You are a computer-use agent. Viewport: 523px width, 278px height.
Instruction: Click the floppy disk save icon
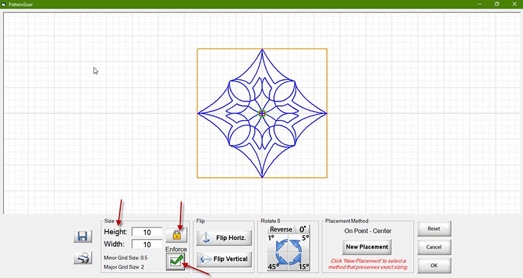82,236
